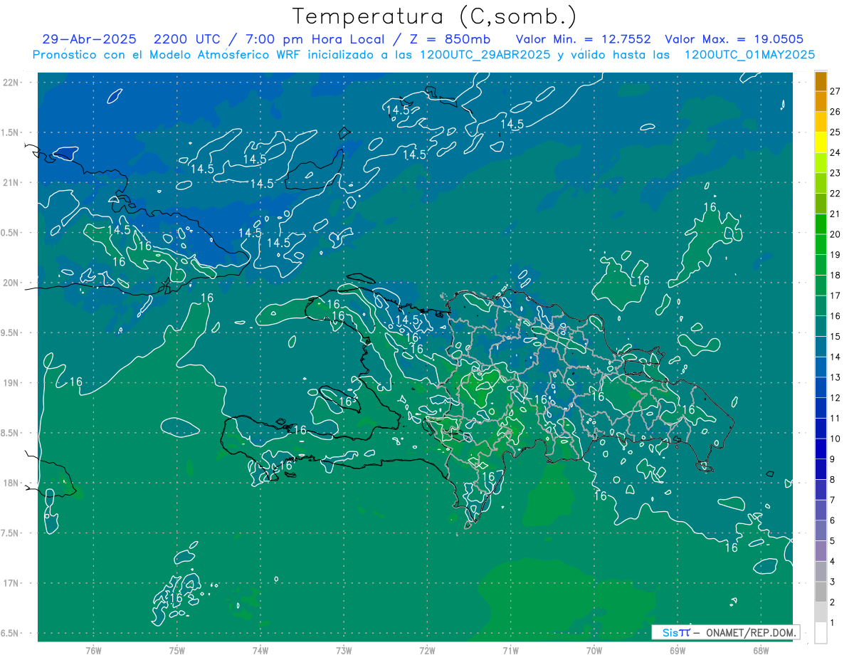
Task: Click '1200UTC_29ABR2025' initialization time text
Action: coord(485,54)
